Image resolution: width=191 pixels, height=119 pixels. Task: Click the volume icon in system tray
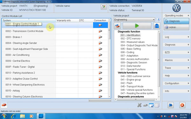[165, 116]
